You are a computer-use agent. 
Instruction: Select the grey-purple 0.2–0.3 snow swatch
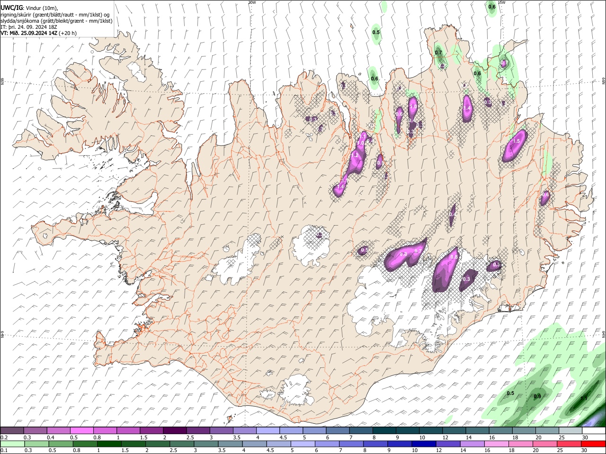11,430
